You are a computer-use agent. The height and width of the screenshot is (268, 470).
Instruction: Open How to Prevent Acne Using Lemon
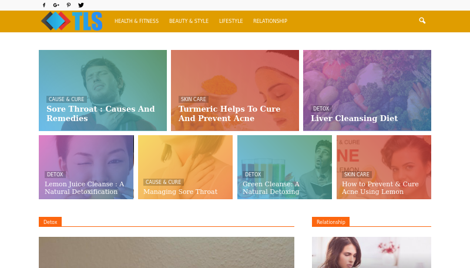pos(380,188)
